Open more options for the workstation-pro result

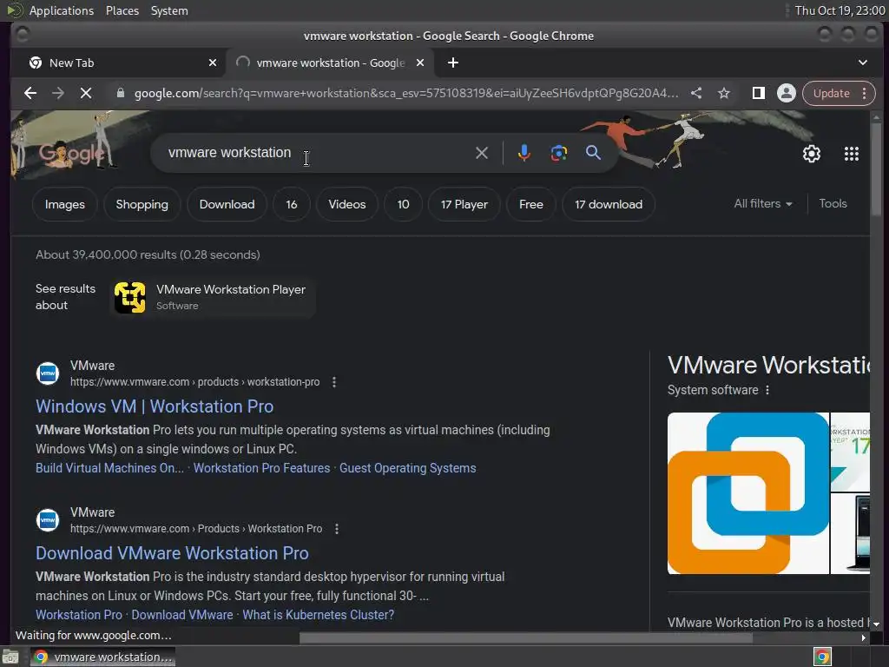click(x=334, y=382)
